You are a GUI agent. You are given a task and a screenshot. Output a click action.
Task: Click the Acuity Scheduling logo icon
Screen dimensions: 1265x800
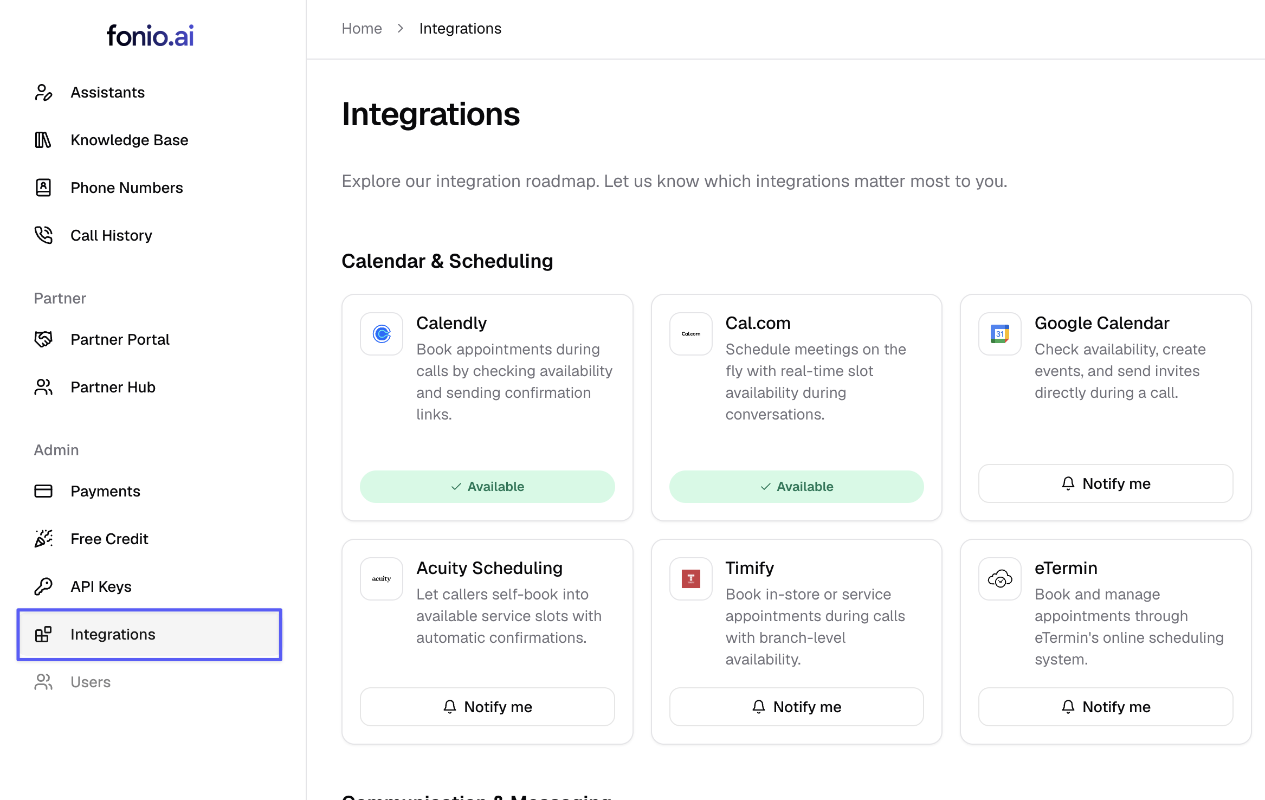click(382, 579)
